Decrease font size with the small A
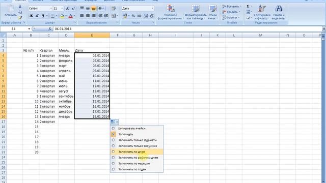This screenshot has height=183, width=326. point(73,9)
